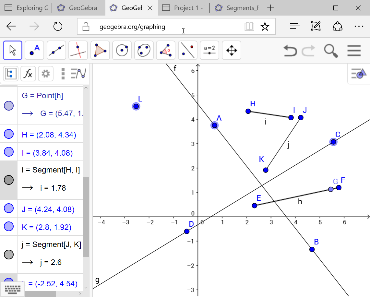Select the Line tool
The image size is (370, 297).
(56, 50)
